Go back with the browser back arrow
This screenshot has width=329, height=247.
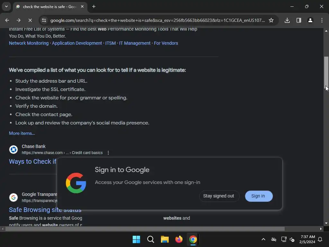tap(7, 20)
